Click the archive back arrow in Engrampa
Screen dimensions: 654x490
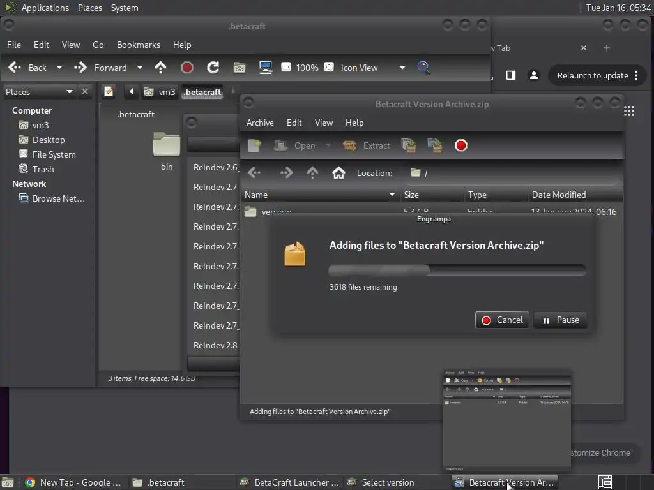tap(254, 172)
